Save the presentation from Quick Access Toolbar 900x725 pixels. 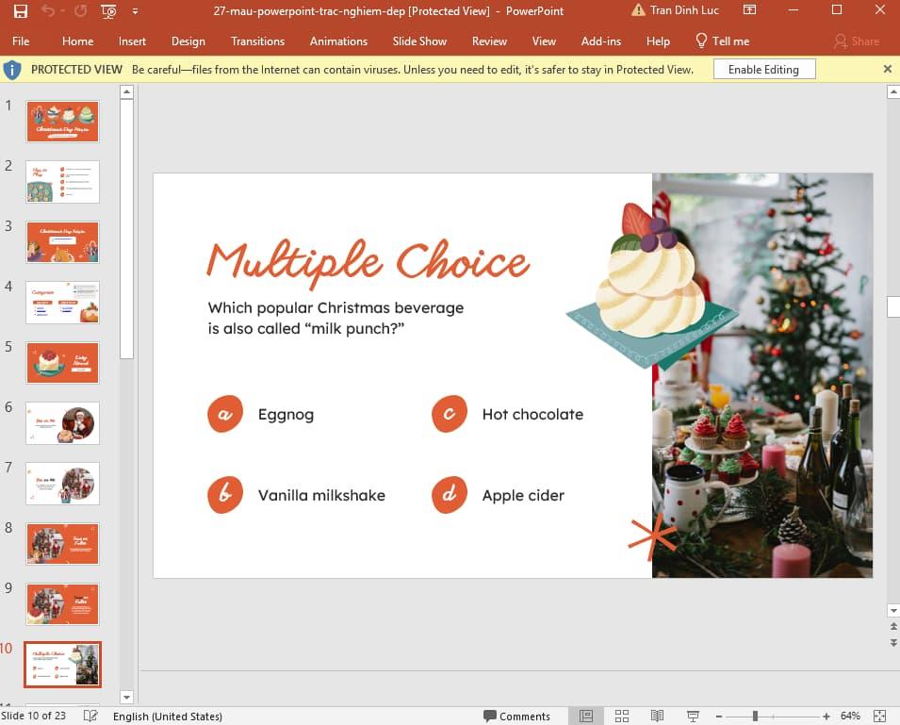coord(21,10)
